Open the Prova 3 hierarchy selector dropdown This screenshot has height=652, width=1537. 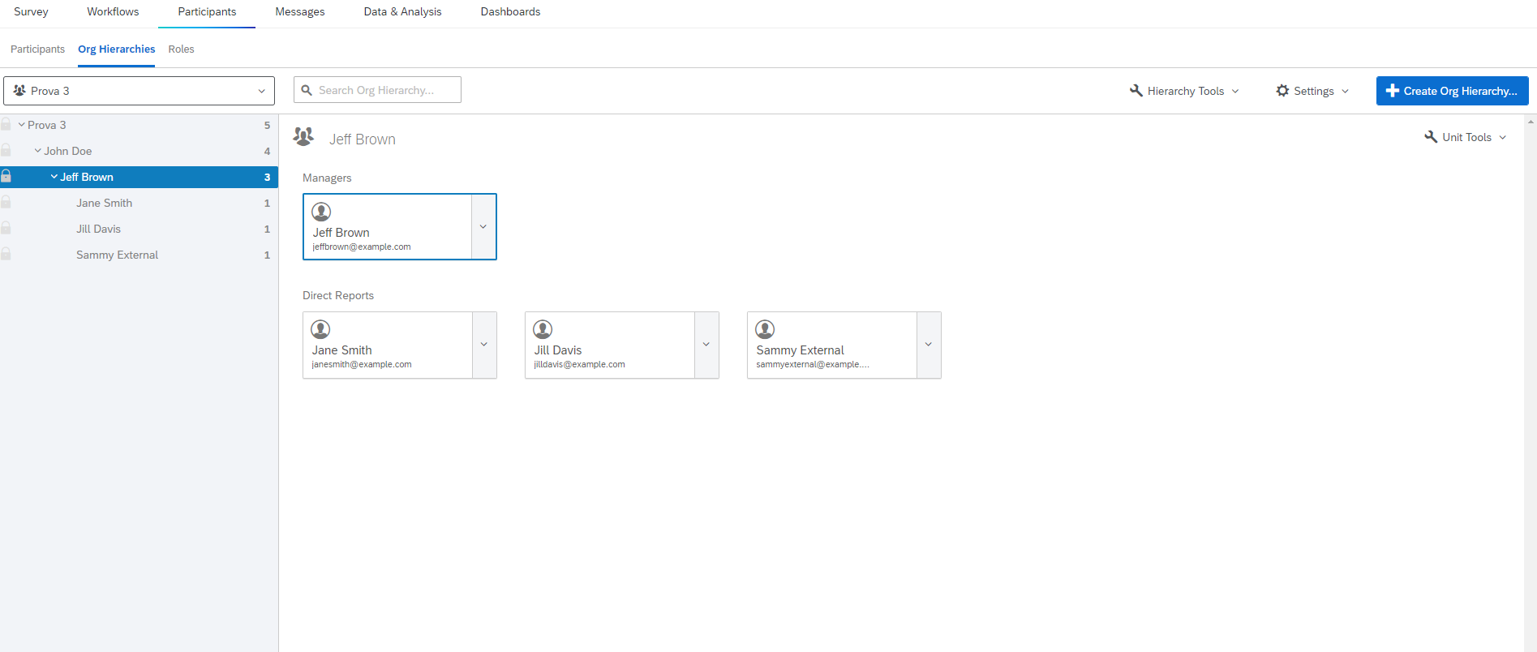pyautogui.click(x=139, y=91)
